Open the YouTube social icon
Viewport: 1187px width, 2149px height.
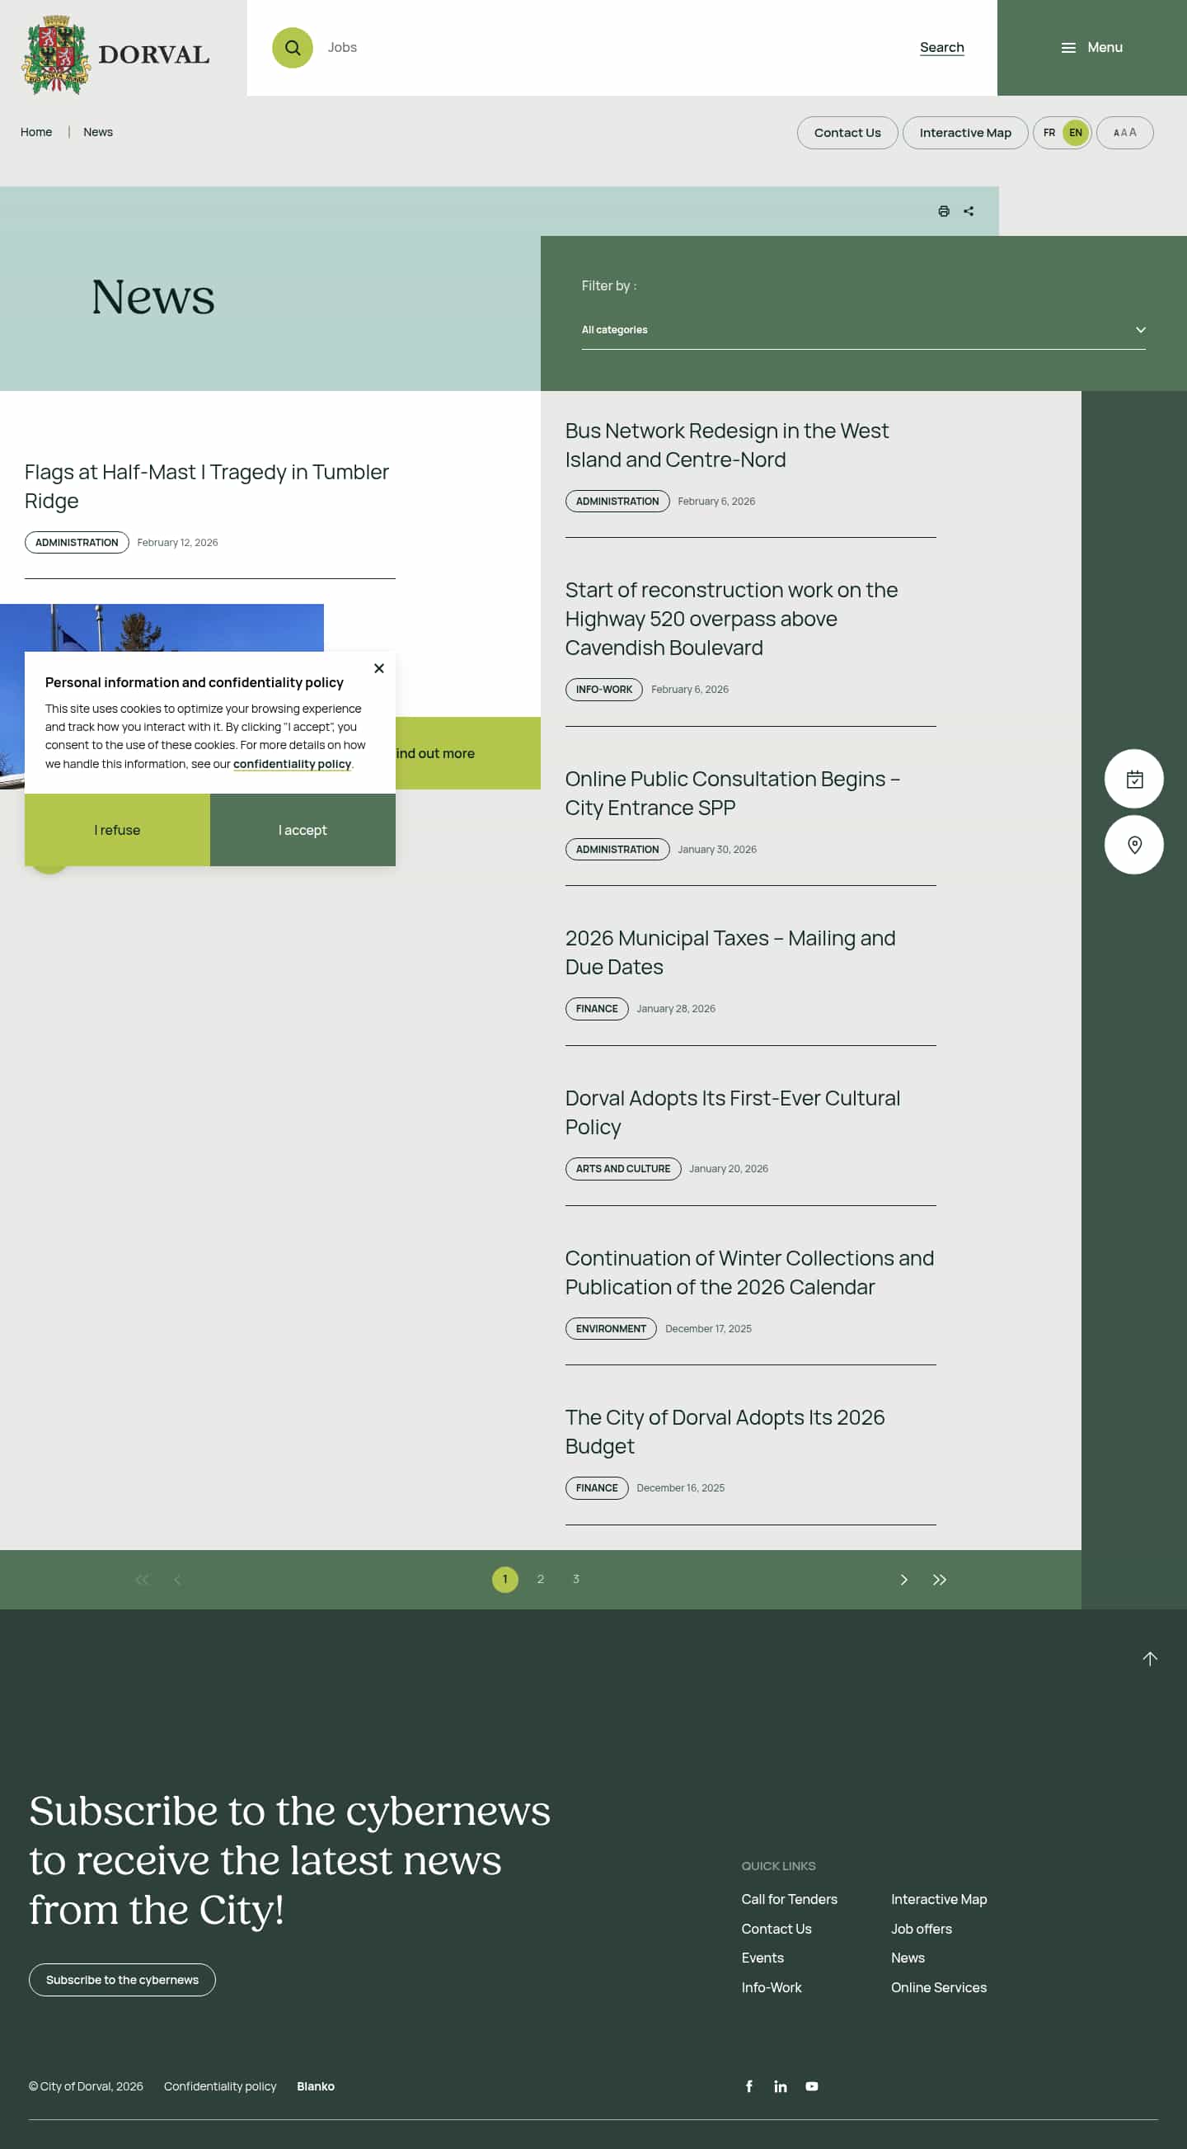pos(812,2085)
